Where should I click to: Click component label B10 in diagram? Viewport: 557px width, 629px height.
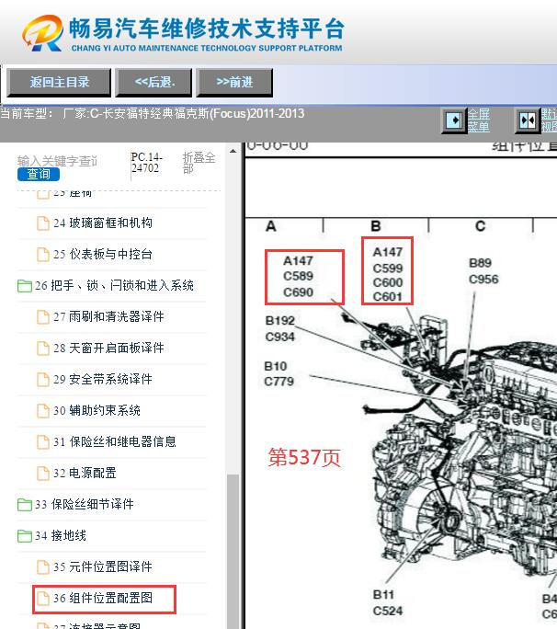pyautogui.click(x=276, y=366)
